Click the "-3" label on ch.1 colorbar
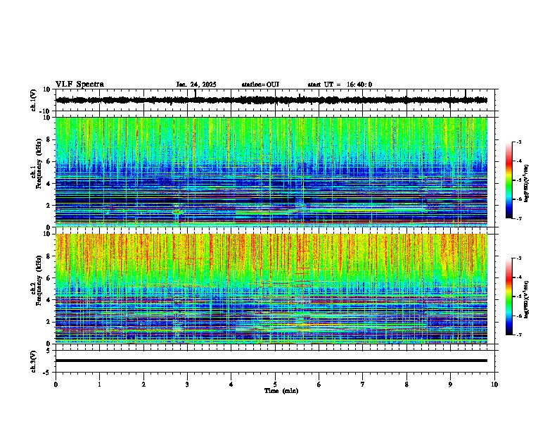The height and width of the screenshot is (431, 557). (518, 142)
